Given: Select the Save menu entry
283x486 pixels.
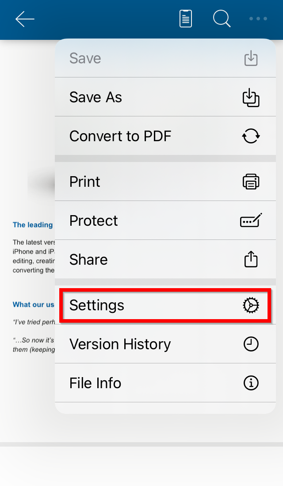Looking at the screenshot, I should [x=165, y=58].
